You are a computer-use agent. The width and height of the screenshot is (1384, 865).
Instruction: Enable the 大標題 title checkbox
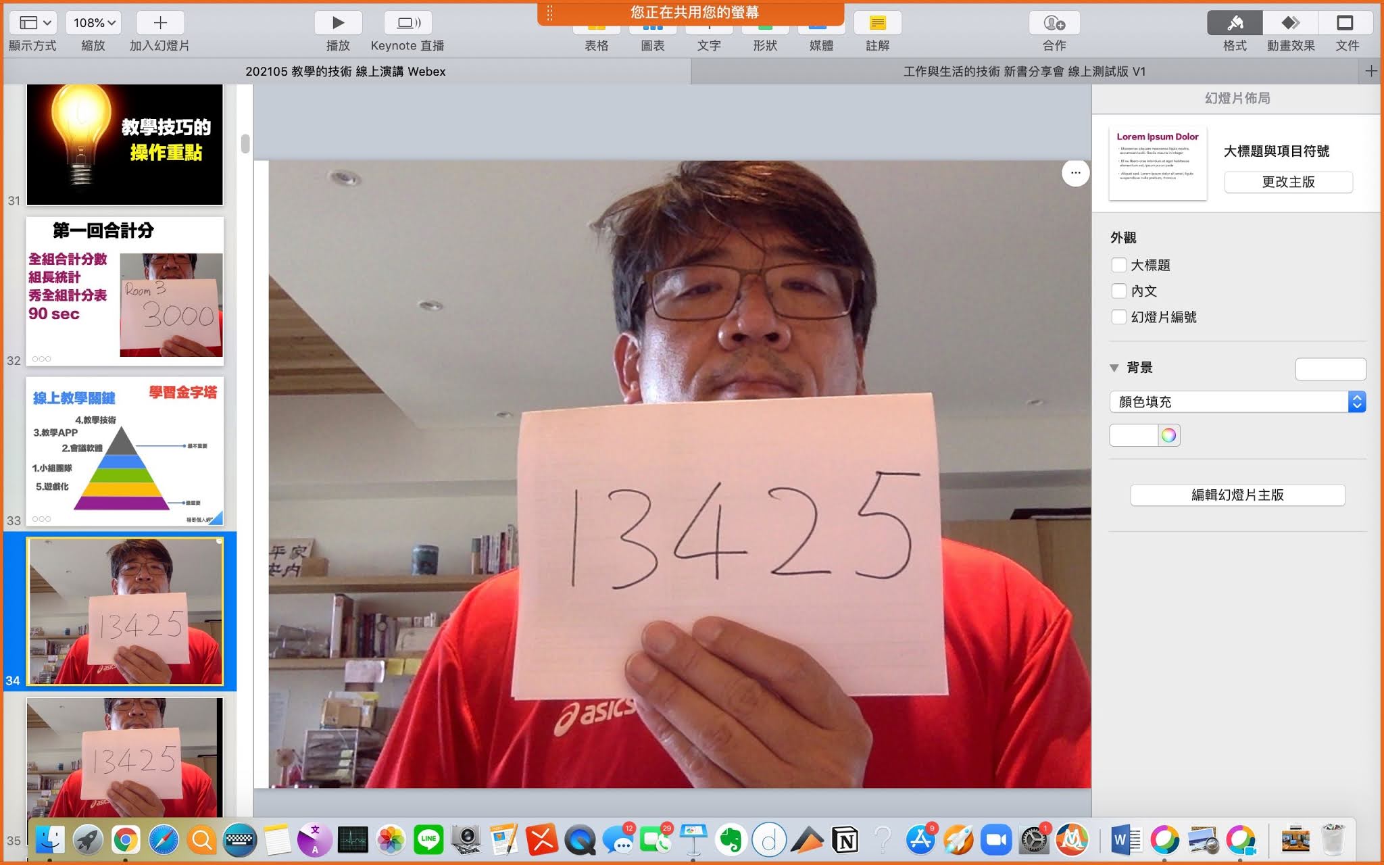(x=1119, y=265)
